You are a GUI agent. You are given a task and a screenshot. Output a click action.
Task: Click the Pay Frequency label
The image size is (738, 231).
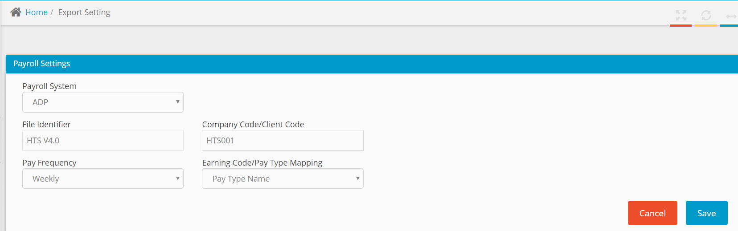[x=49, y=162]
